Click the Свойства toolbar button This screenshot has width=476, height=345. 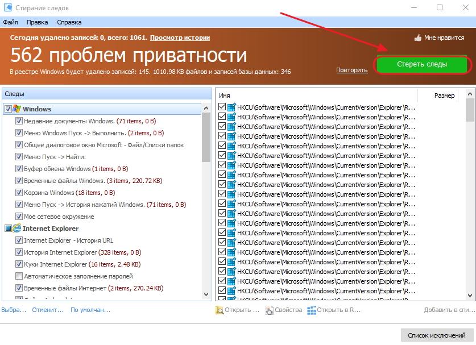(284, 310)
